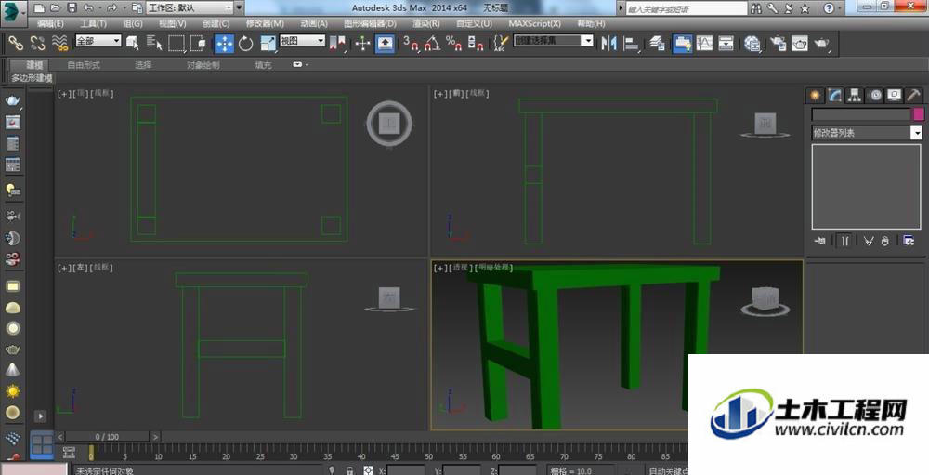This screenshot has height=475, width=929.
Task: Click the Open File folder icon
Action: 55,8
